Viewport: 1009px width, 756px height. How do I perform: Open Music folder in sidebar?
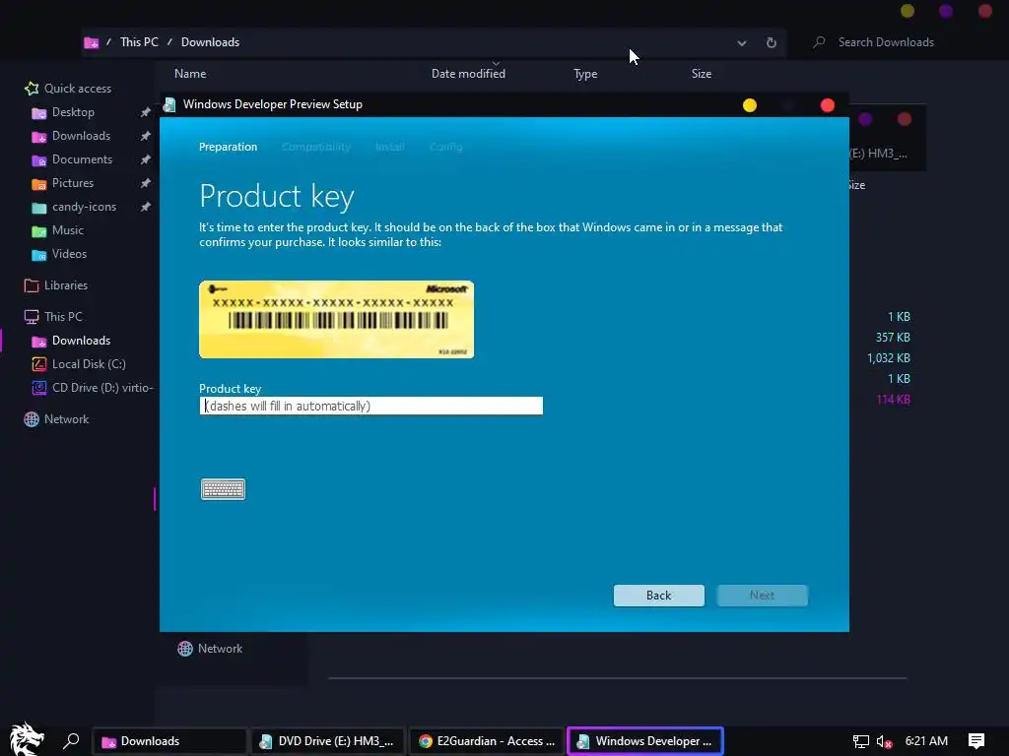tap(68, 230)
